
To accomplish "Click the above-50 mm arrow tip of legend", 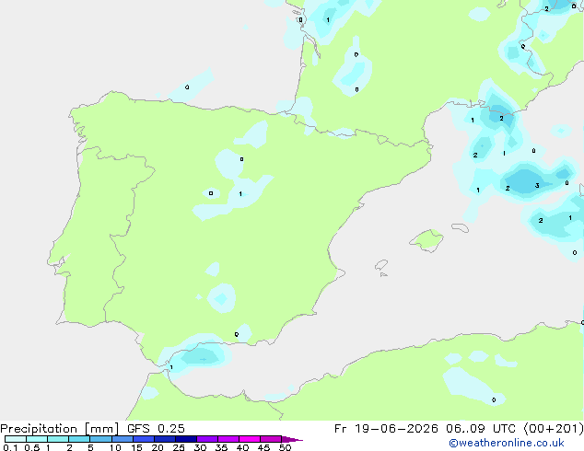I will [292, 439].
